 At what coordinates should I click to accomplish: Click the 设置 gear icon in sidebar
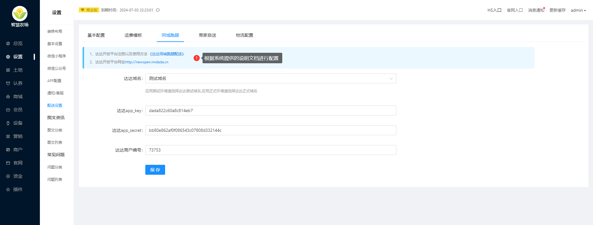click(x=8, y=57)
